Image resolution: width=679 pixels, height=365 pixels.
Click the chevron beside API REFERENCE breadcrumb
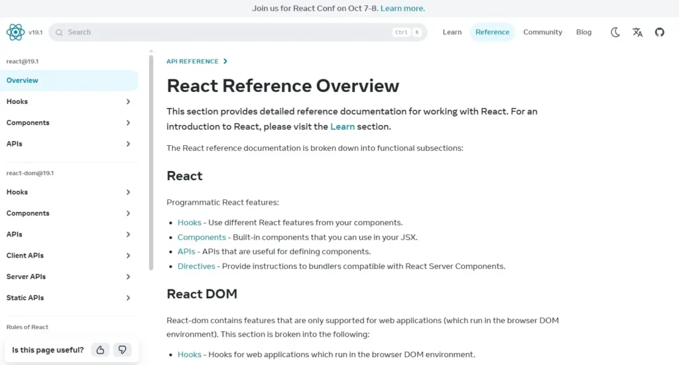point(225,61)
